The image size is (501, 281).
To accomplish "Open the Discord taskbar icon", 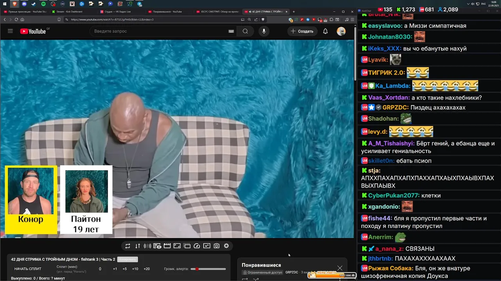I will click(x=25, y=4).
